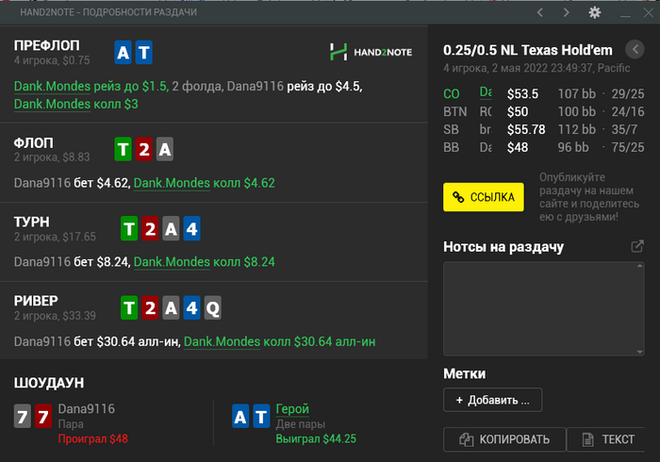Click red 7 card of Dana9116
The width and height of the screenshot is (660, 462).
click(x=43, y=416)
